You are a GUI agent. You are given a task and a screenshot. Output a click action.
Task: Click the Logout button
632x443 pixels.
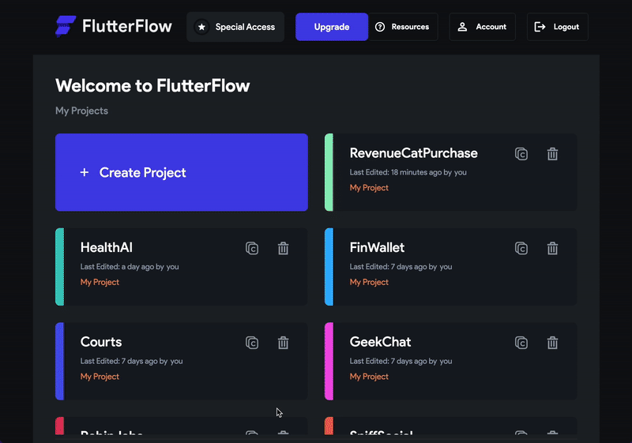click(558, 27)
